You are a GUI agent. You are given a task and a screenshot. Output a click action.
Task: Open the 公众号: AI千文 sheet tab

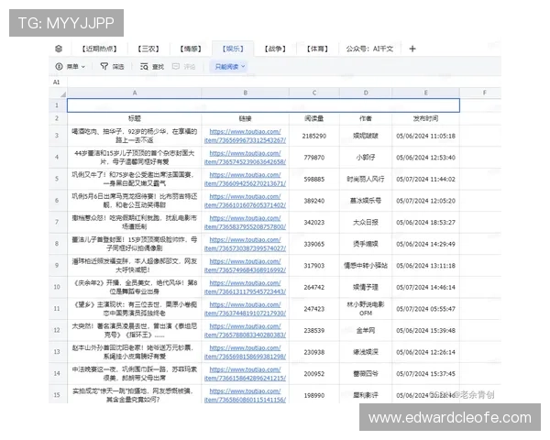point(369,49)
